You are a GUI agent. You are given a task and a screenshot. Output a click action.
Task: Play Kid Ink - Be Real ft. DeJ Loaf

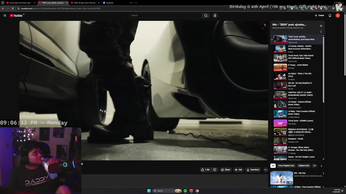tap(297, 86)
